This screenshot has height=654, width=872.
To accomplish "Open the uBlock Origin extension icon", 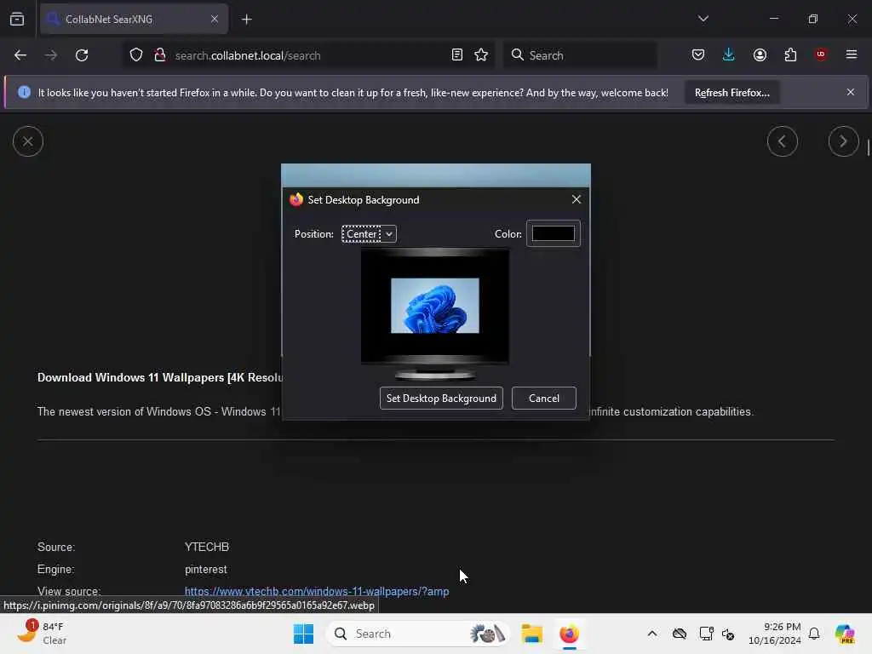I will (821, 54).
